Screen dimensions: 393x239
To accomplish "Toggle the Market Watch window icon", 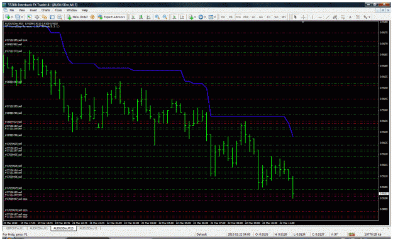I will (30, 17).
